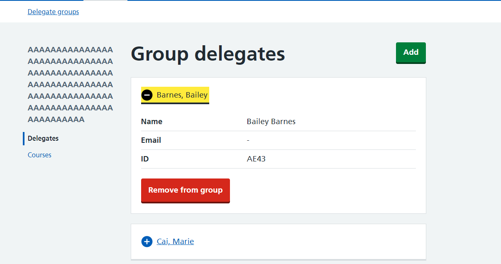Click the Name row label
The image size is (501, 264).
(x=152, y=122)
